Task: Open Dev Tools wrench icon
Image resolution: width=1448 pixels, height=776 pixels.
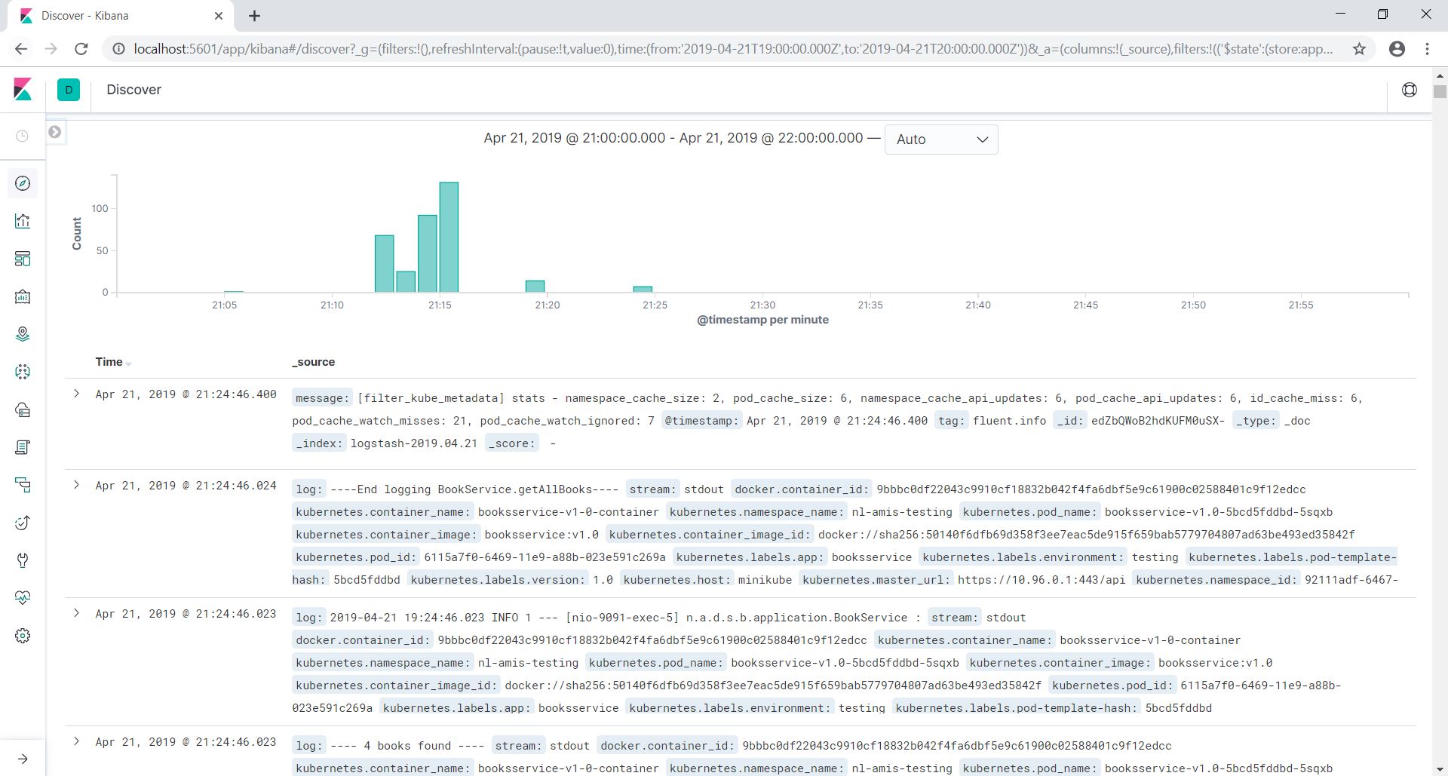Action: (23, 560)
